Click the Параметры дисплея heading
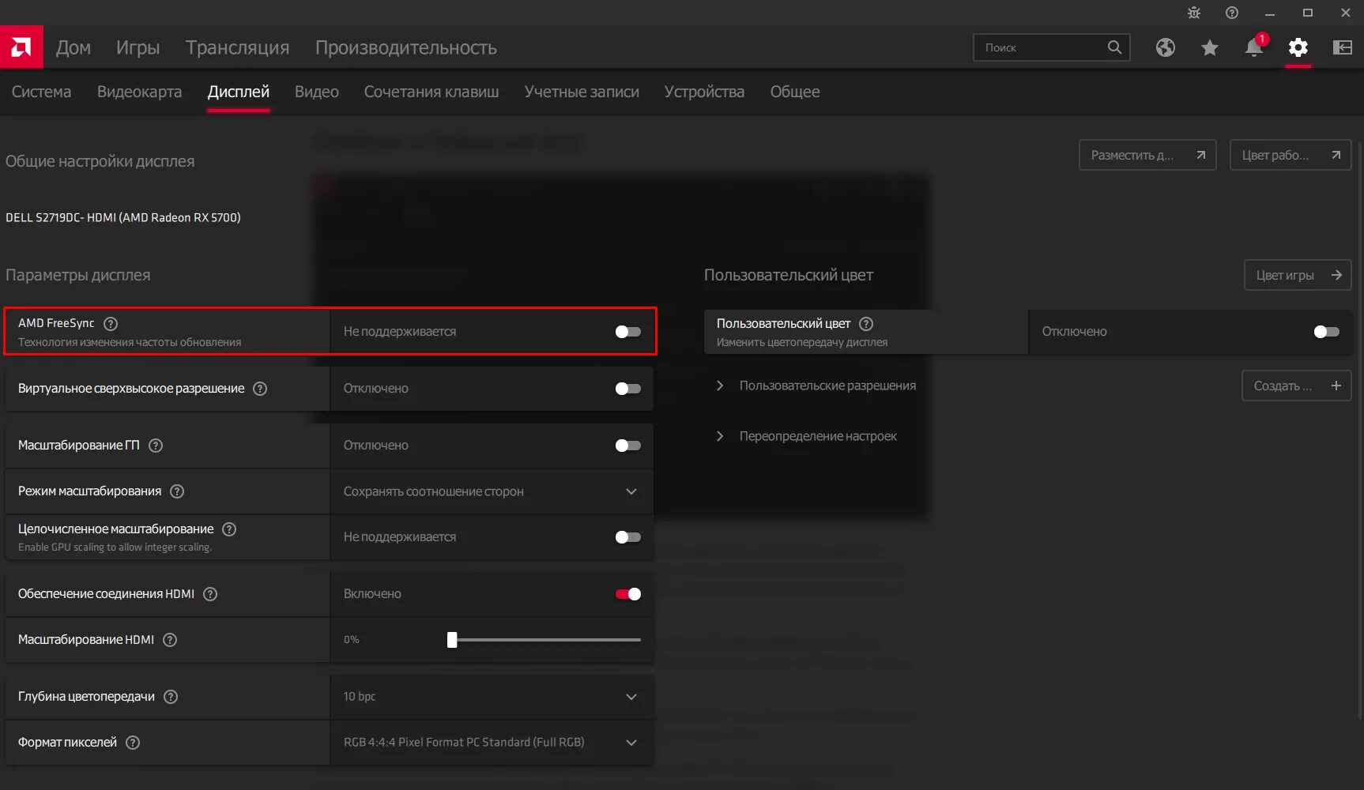 point(78,275)
